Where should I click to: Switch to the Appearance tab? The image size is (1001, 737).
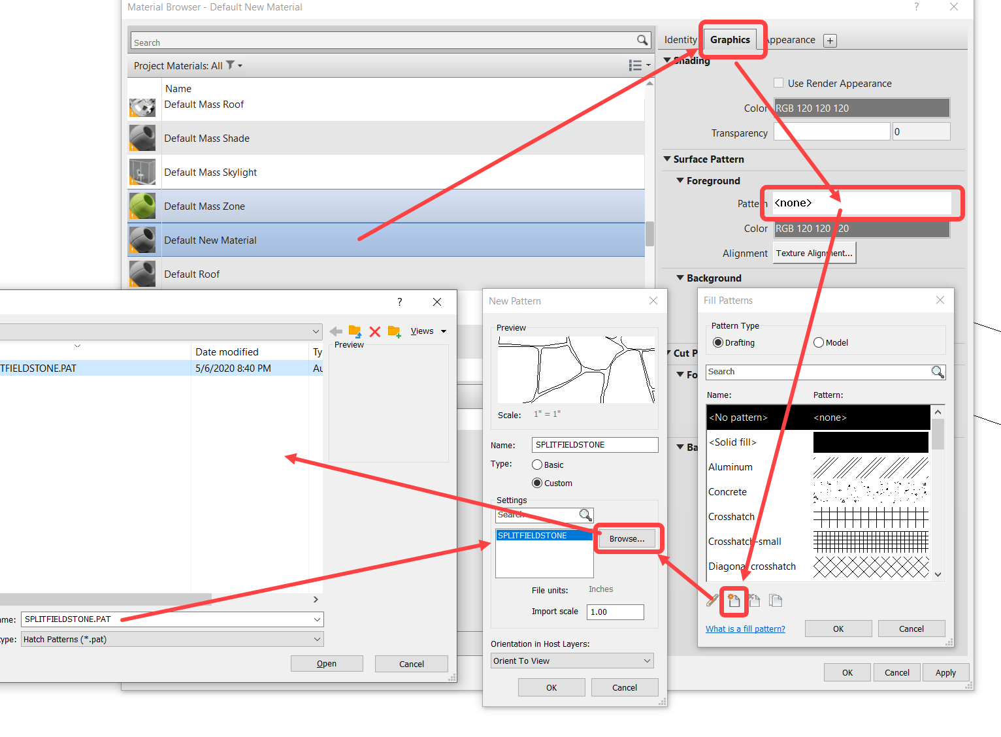pyautogui.click(x=789, y=40)
